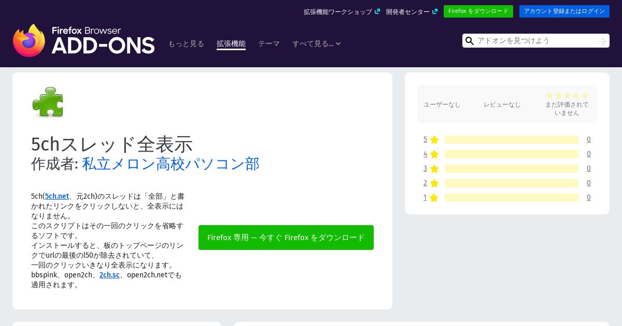
Task: Click the まだ評価されていません text
Action: point(567,109)
